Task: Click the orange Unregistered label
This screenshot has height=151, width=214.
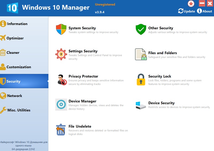Action: point(105,5)
